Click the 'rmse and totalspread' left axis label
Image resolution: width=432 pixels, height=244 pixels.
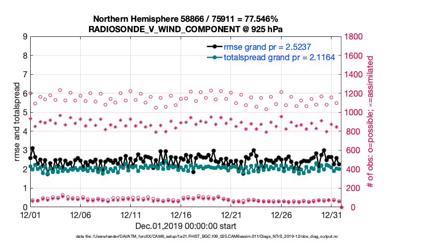(17, 121)
